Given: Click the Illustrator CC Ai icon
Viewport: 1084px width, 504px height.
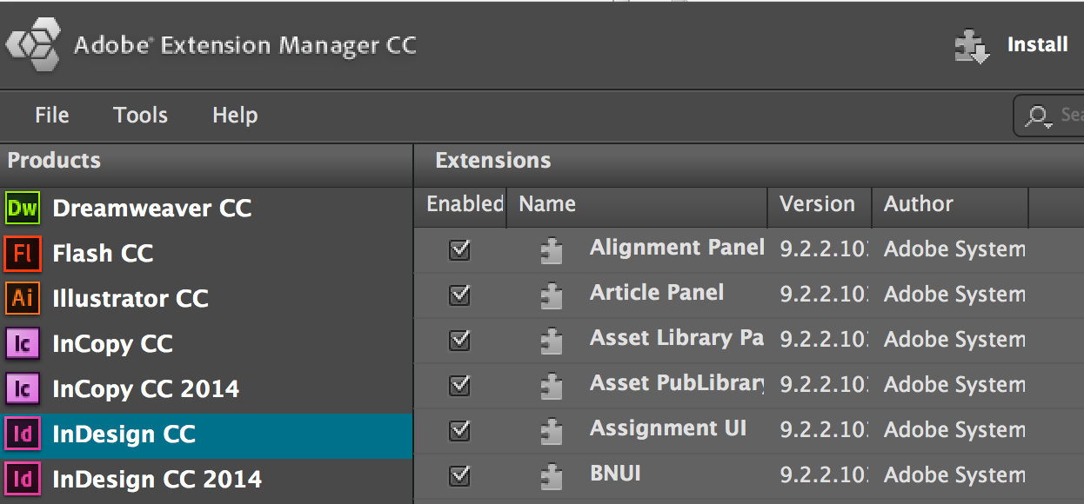Looking at the screenshot, I should point(23,299).
